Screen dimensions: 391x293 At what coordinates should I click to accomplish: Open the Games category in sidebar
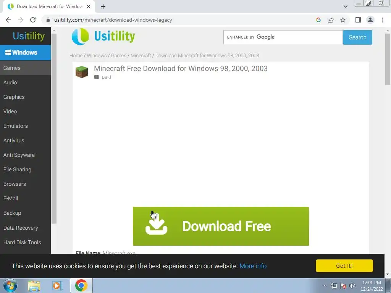coord(25,68)
